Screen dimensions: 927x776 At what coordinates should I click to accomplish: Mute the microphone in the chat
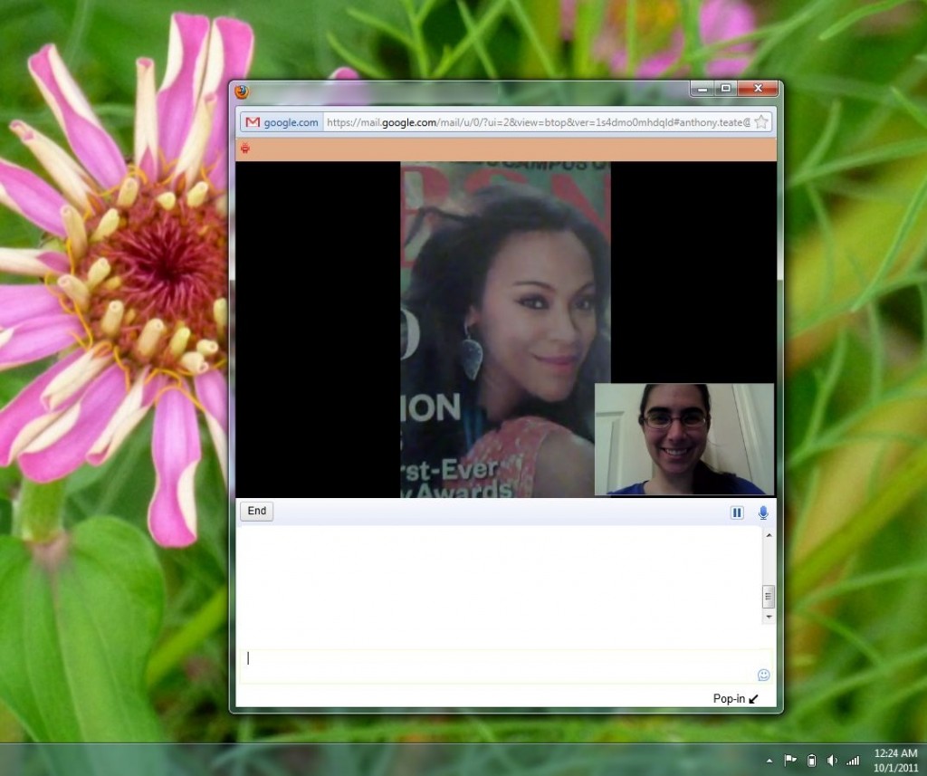763,513
